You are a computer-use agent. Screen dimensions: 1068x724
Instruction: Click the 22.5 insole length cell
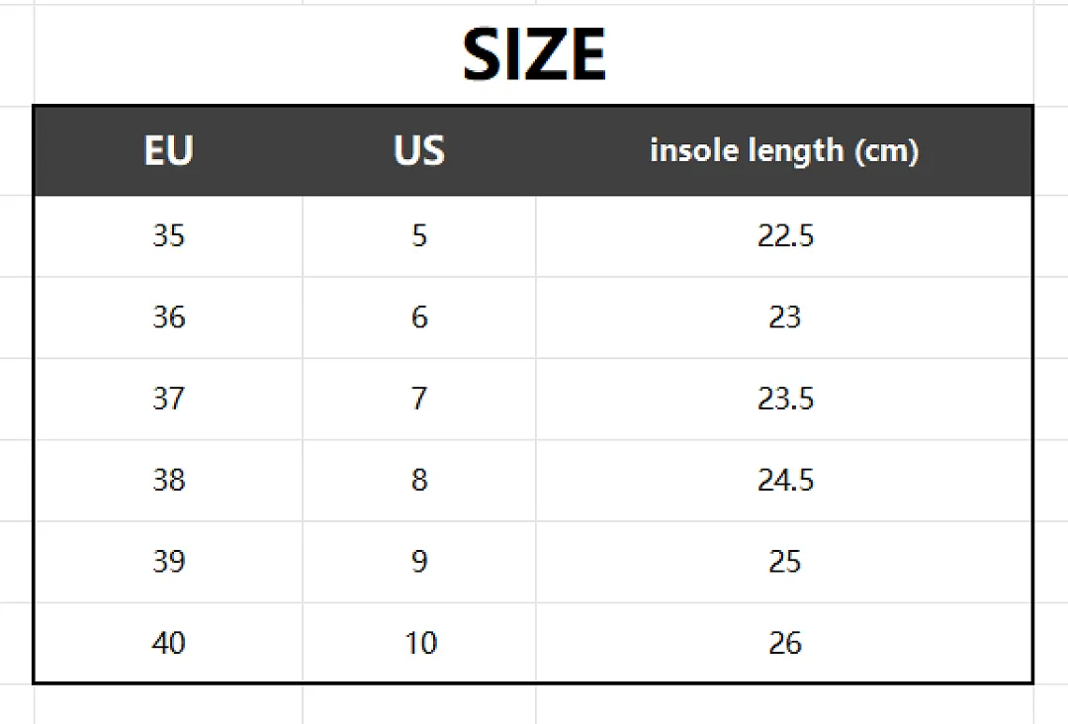pos(784,235)
